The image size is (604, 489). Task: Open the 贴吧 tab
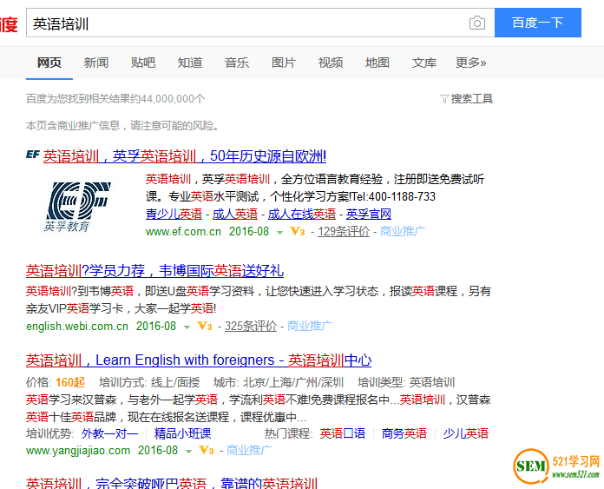click(x=143, y=63)
